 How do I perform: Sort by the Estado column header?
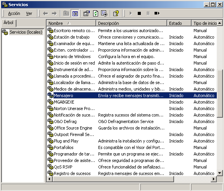[179, 23]
